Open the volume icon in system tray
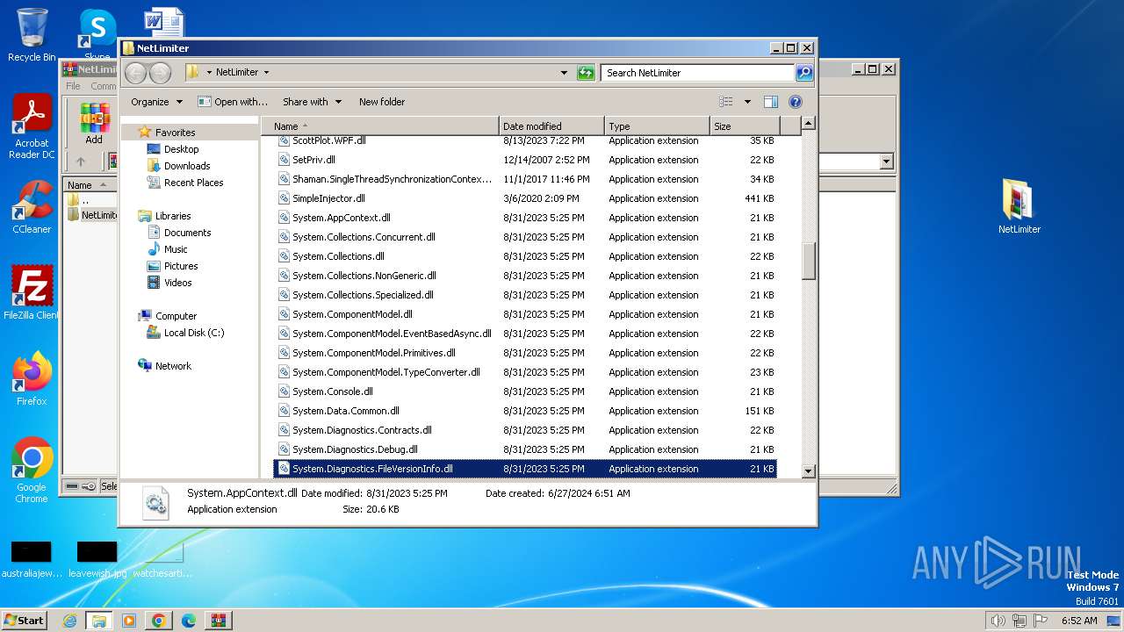1124x632 pixels. [x=998, y=621]
